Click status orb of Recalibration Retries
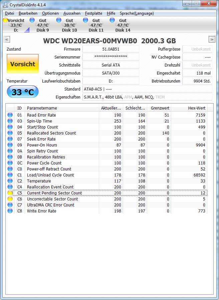 point(10,157)
